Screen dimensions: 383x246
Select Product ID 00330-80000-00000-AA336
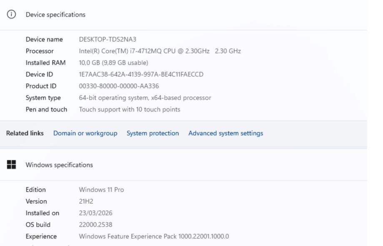[x=119, y=86]
